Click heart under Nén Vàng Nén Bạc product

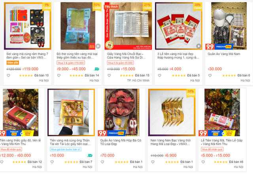tap(153, 162)
